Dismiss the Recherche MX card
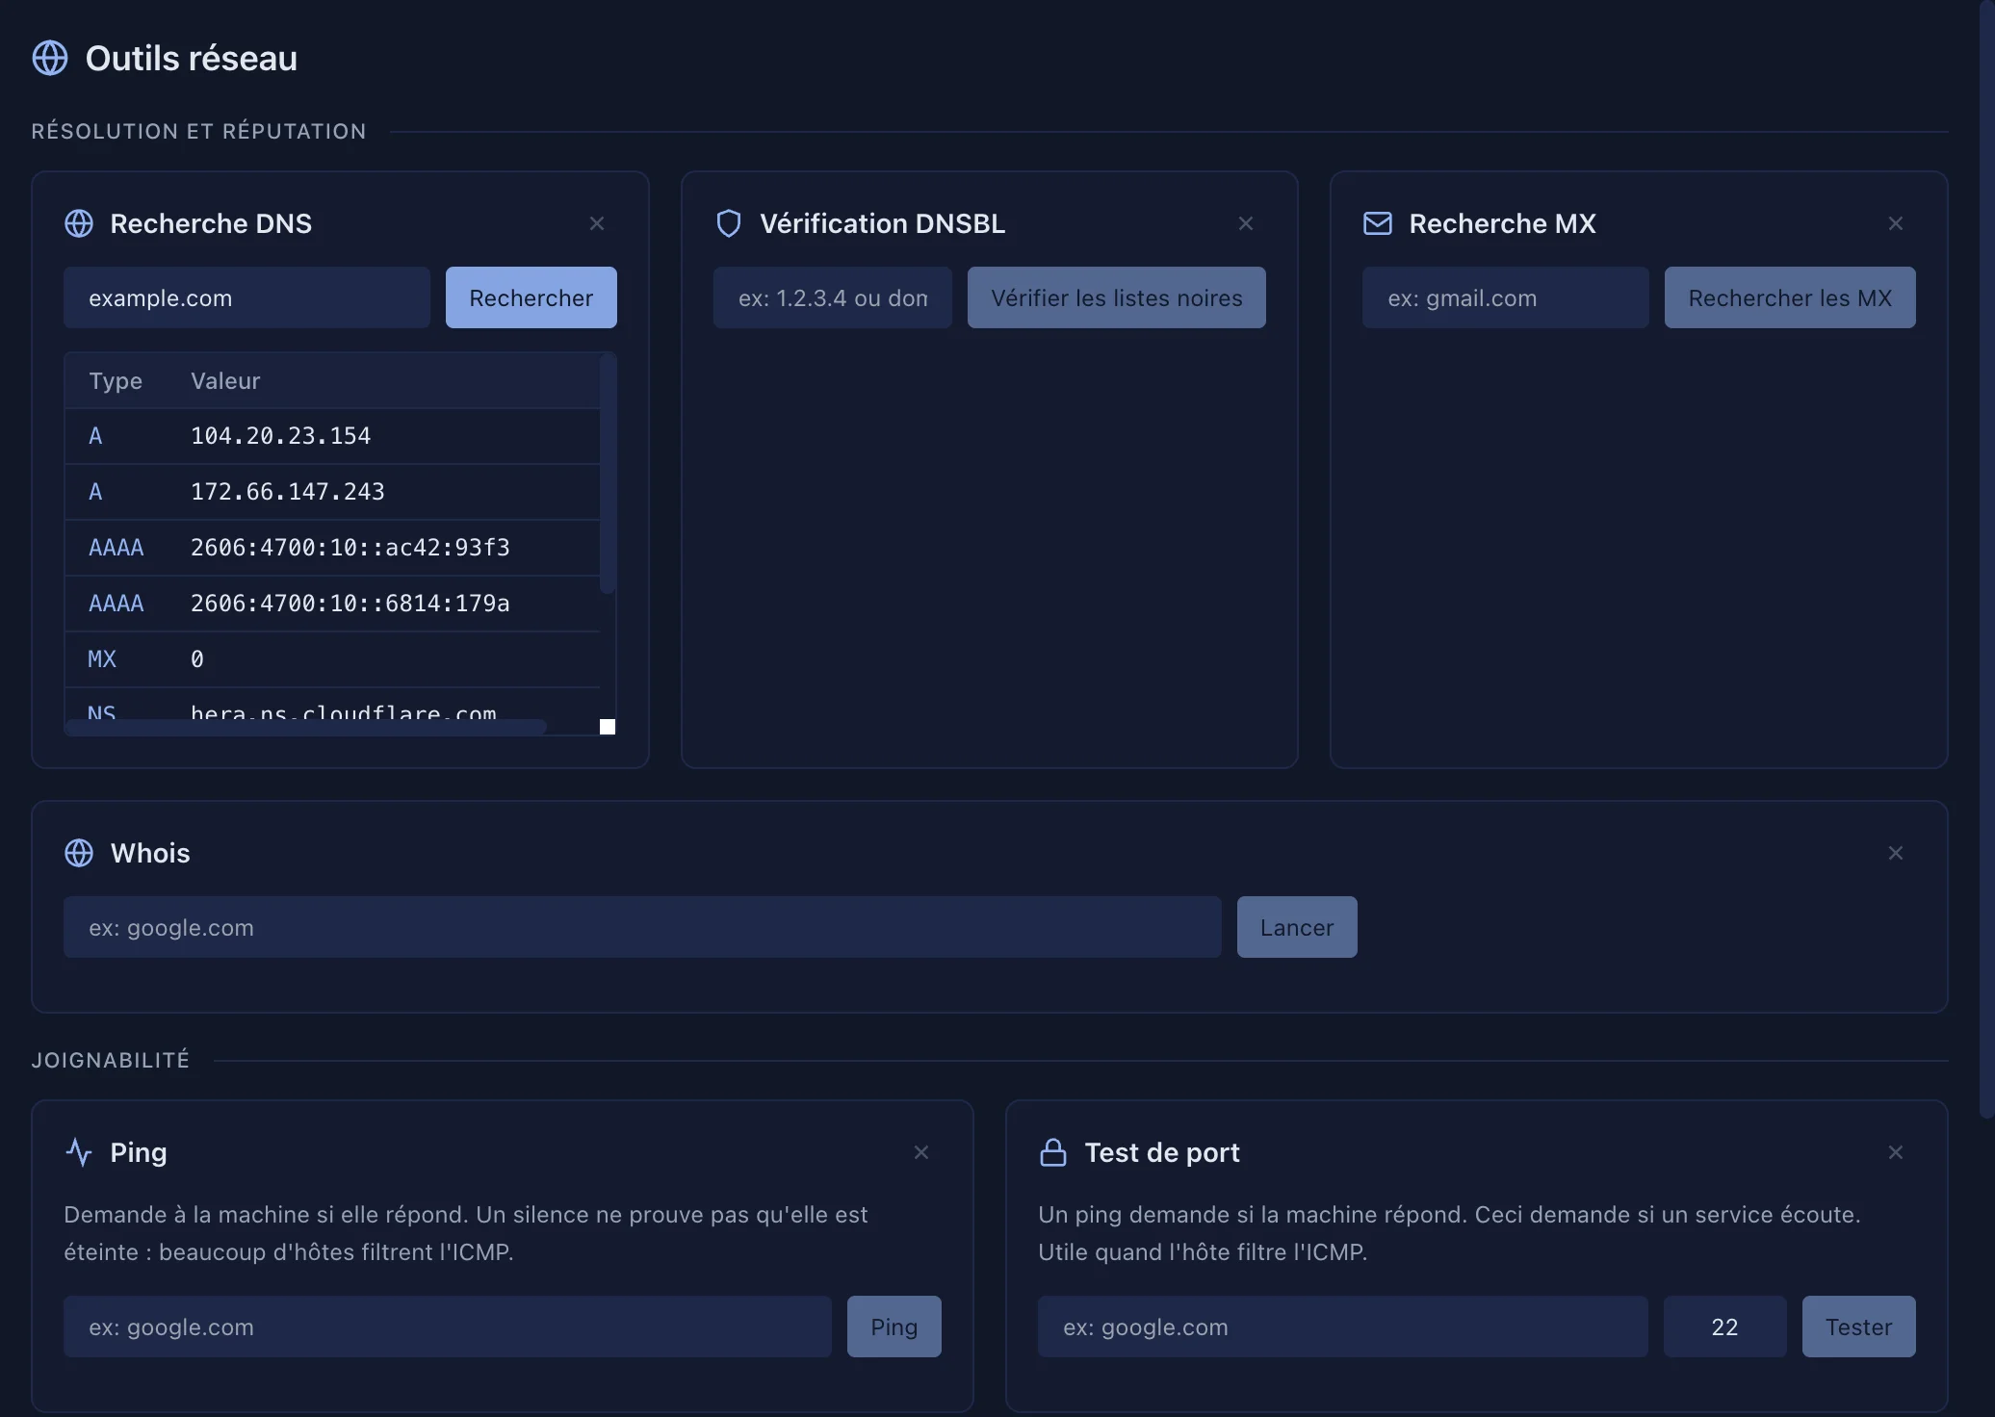This screenshot has height=1417, width=1995. pos(1896,223)
